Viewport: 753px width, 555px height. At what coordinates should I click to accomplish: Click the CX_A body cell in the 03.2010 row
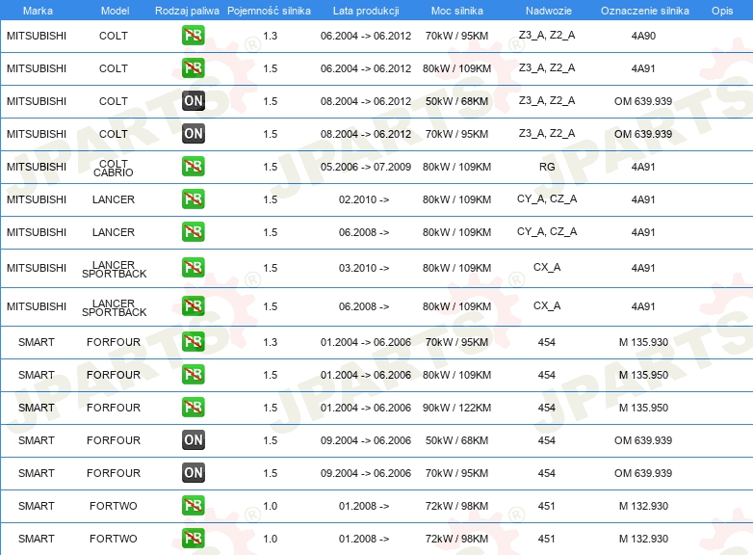pyautogui.click(x=547, y=267)
